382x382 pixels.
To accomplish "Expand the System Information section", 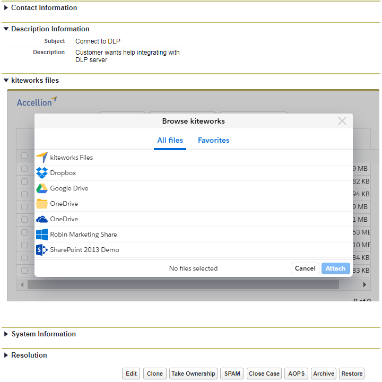I will tap(6, 334).
